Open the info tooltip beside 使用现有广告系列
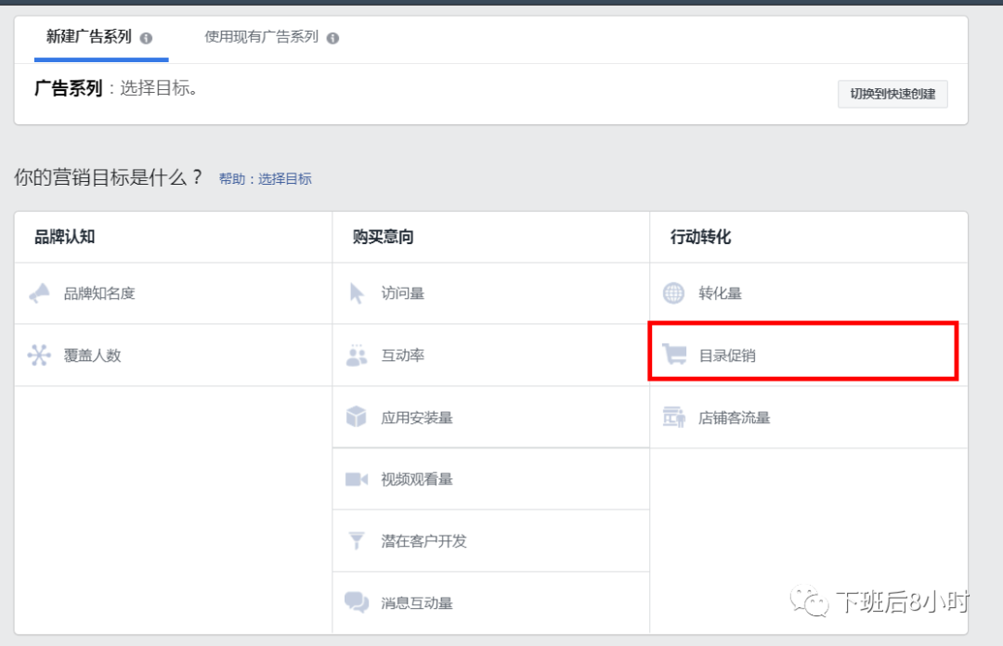This screenshot has height=646, width=1003. coord(334,38)
